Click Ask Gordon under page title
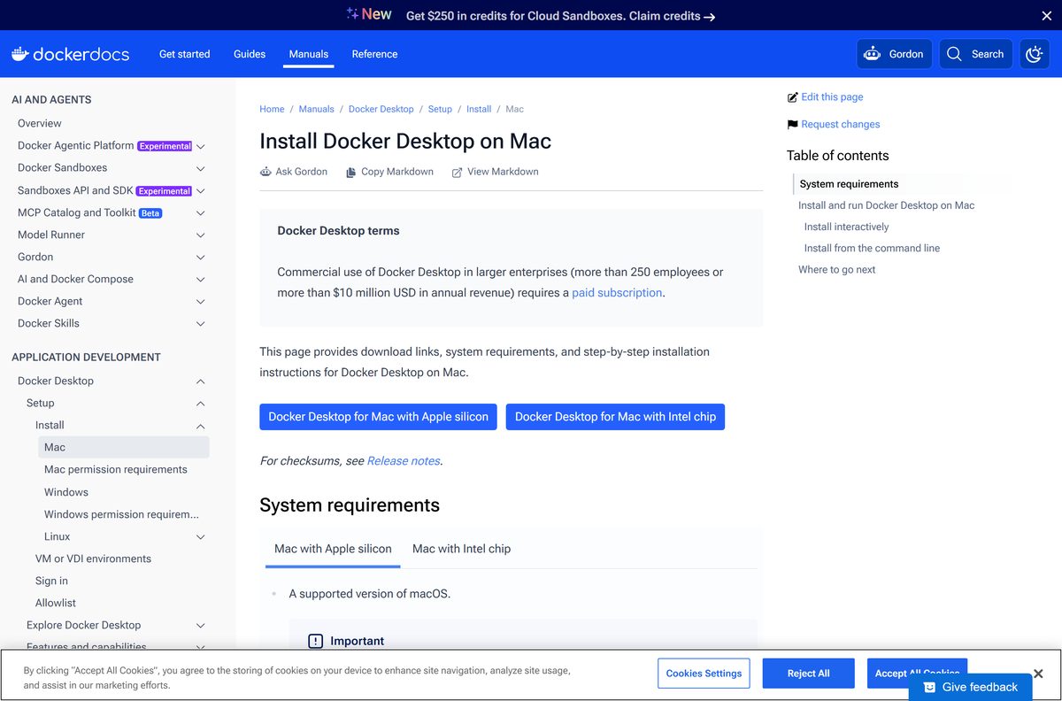This screenshot has width=1062, height=701. click(x=294, y=172)
